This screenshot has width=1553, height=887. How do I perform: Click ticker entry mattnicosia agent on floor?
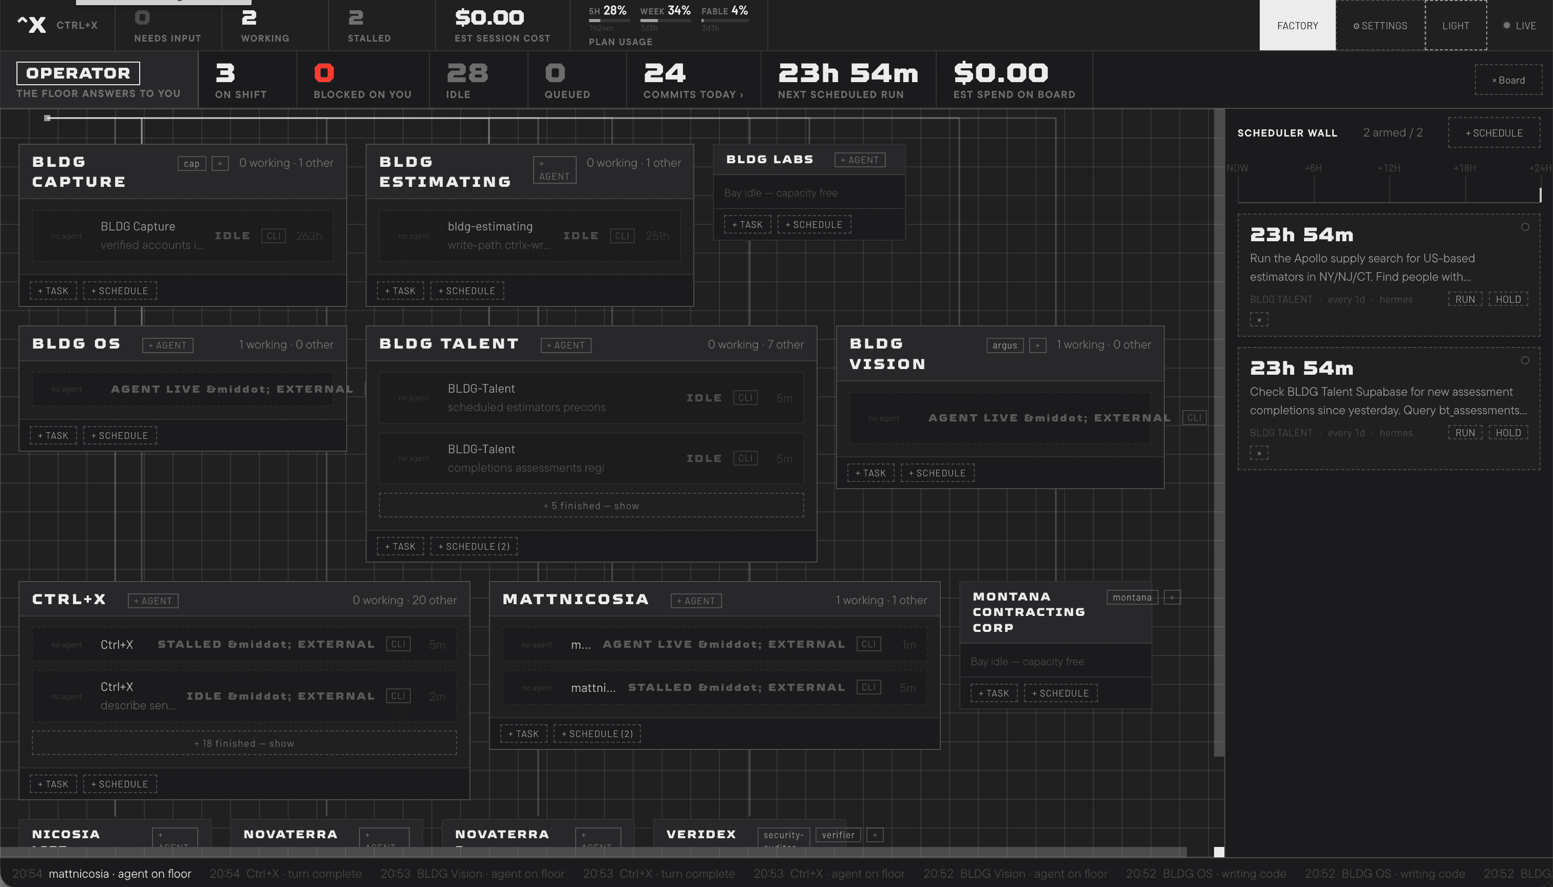102,874
